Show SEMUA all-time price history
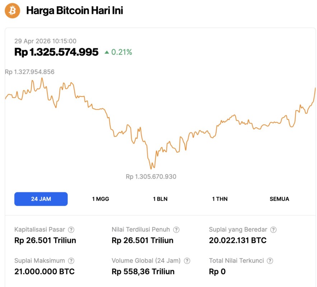 tap(279, 199)
